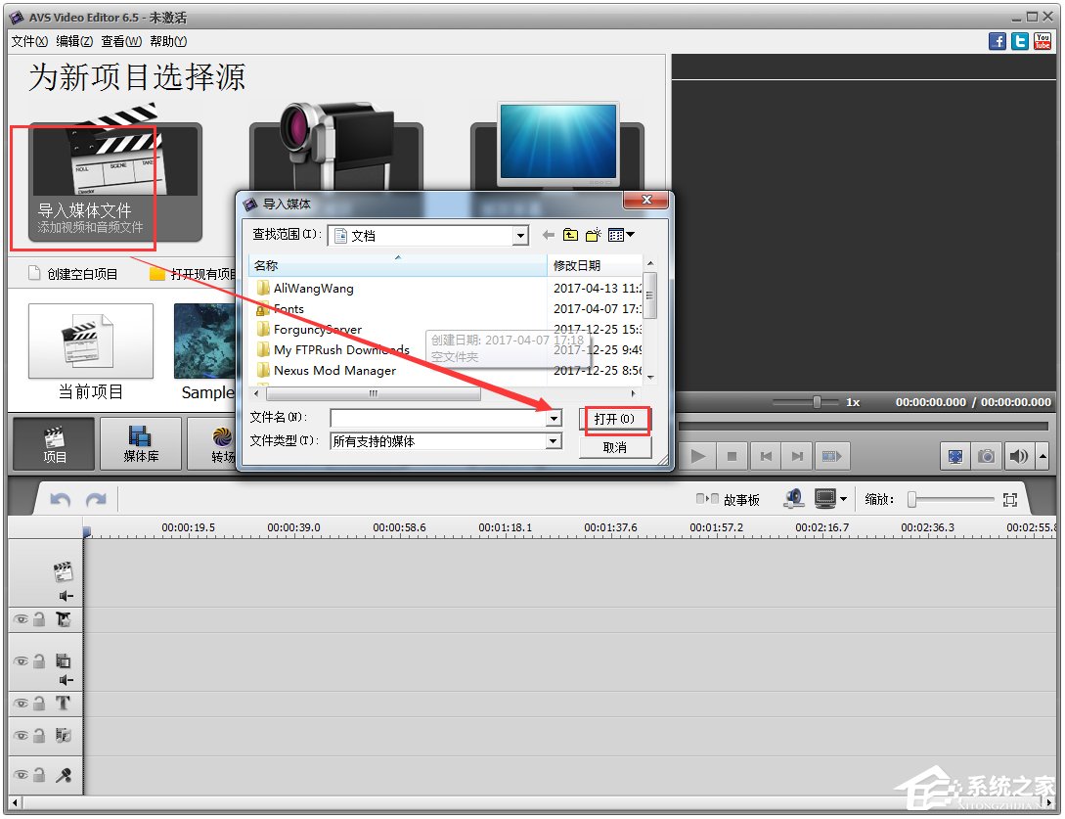Screen dimensions: 1065x819
Task: Open 编辑 menu
Action: (x=74, y=41)
